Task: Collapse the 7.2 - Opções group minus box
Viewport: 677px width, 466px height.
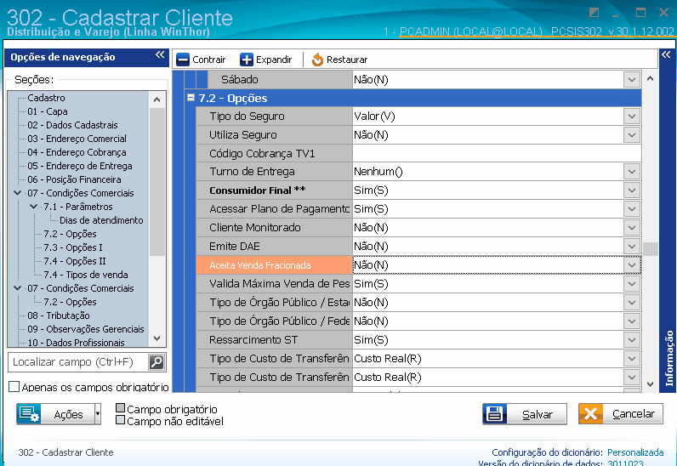Action: click(x=191, y=98)
